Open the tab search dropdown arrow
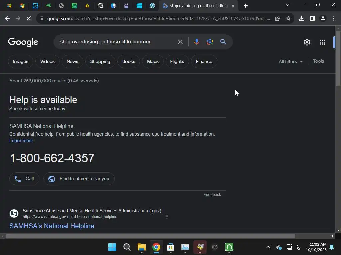Image resolution: width=341 pixels, height=255 pixels. click(287, 5)
